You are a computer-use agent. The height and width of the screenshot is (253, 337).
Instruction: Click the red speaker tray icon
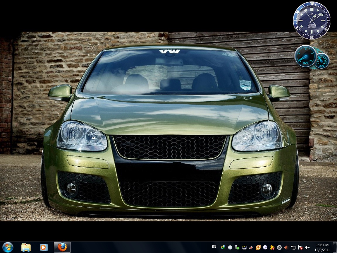coord(286,247)
